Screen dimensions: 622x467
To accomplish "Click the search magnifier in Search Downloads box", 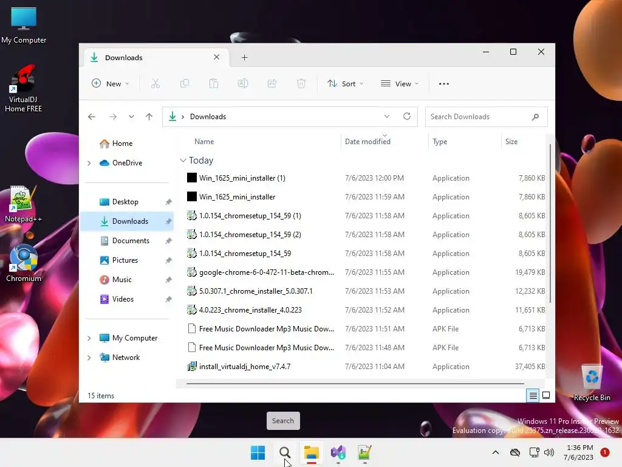I will [535, 117].
